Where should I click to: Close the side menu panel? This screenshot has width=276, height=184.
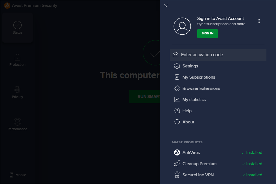(x=166, y=6)
